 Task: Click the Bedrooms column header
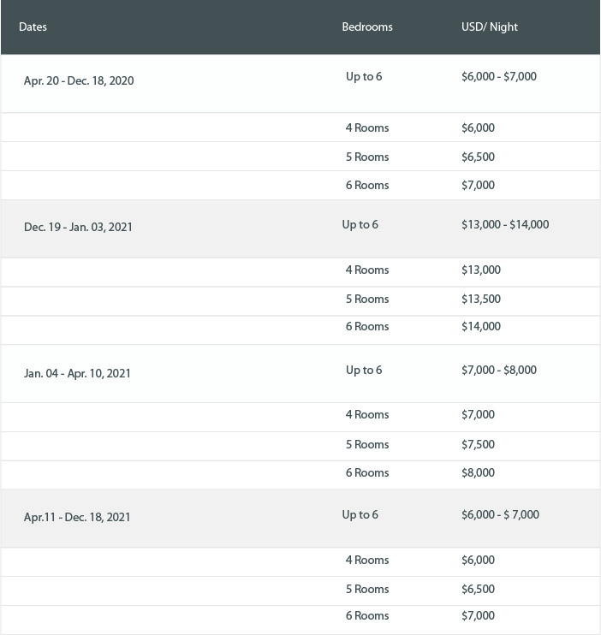[367, 27]
